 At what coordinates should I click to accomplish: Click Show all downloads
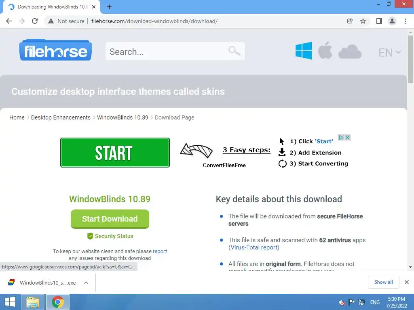coord(383,282)
